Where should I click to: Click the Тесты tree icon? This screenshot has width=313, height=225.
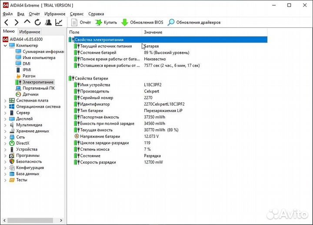click(x=12, y=180)
